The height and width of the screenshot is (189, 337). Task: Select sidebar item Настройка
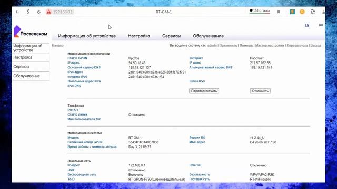tap(31, 57)
